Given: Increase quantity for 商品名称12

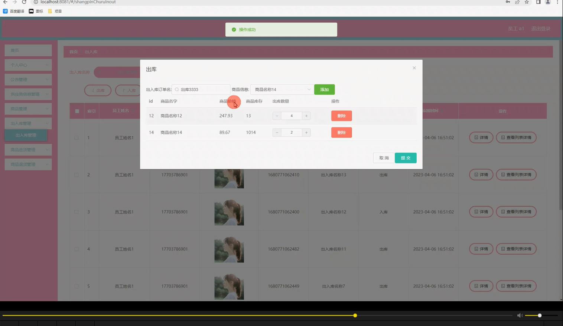Looking at the screenshot, I should [306, 116].
